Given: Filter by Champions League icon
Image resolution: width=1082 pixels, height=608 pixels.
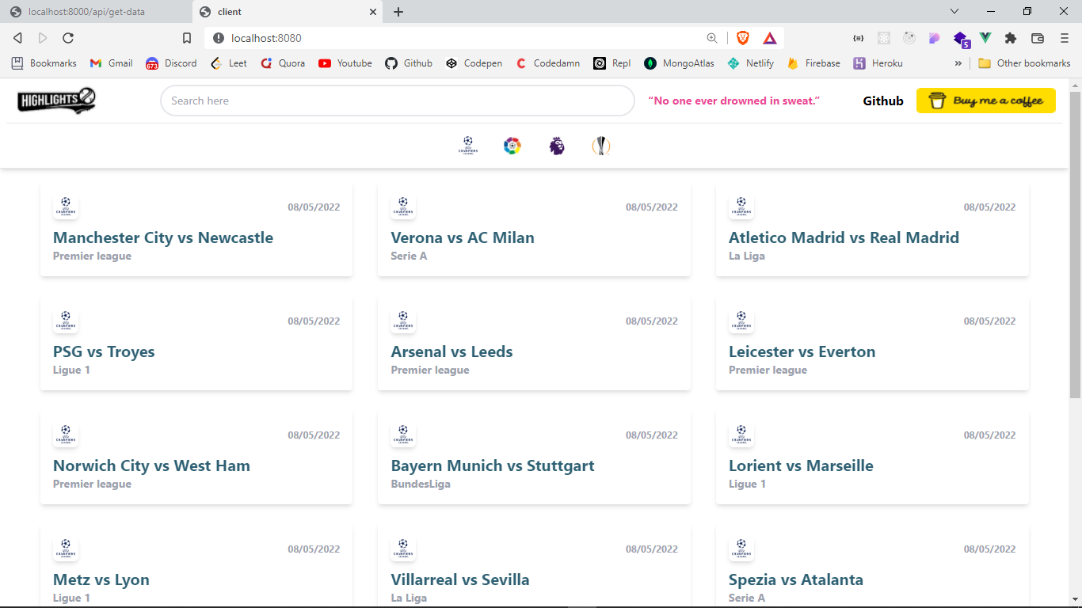Looking at the screenshot, I should click(468, 146).
